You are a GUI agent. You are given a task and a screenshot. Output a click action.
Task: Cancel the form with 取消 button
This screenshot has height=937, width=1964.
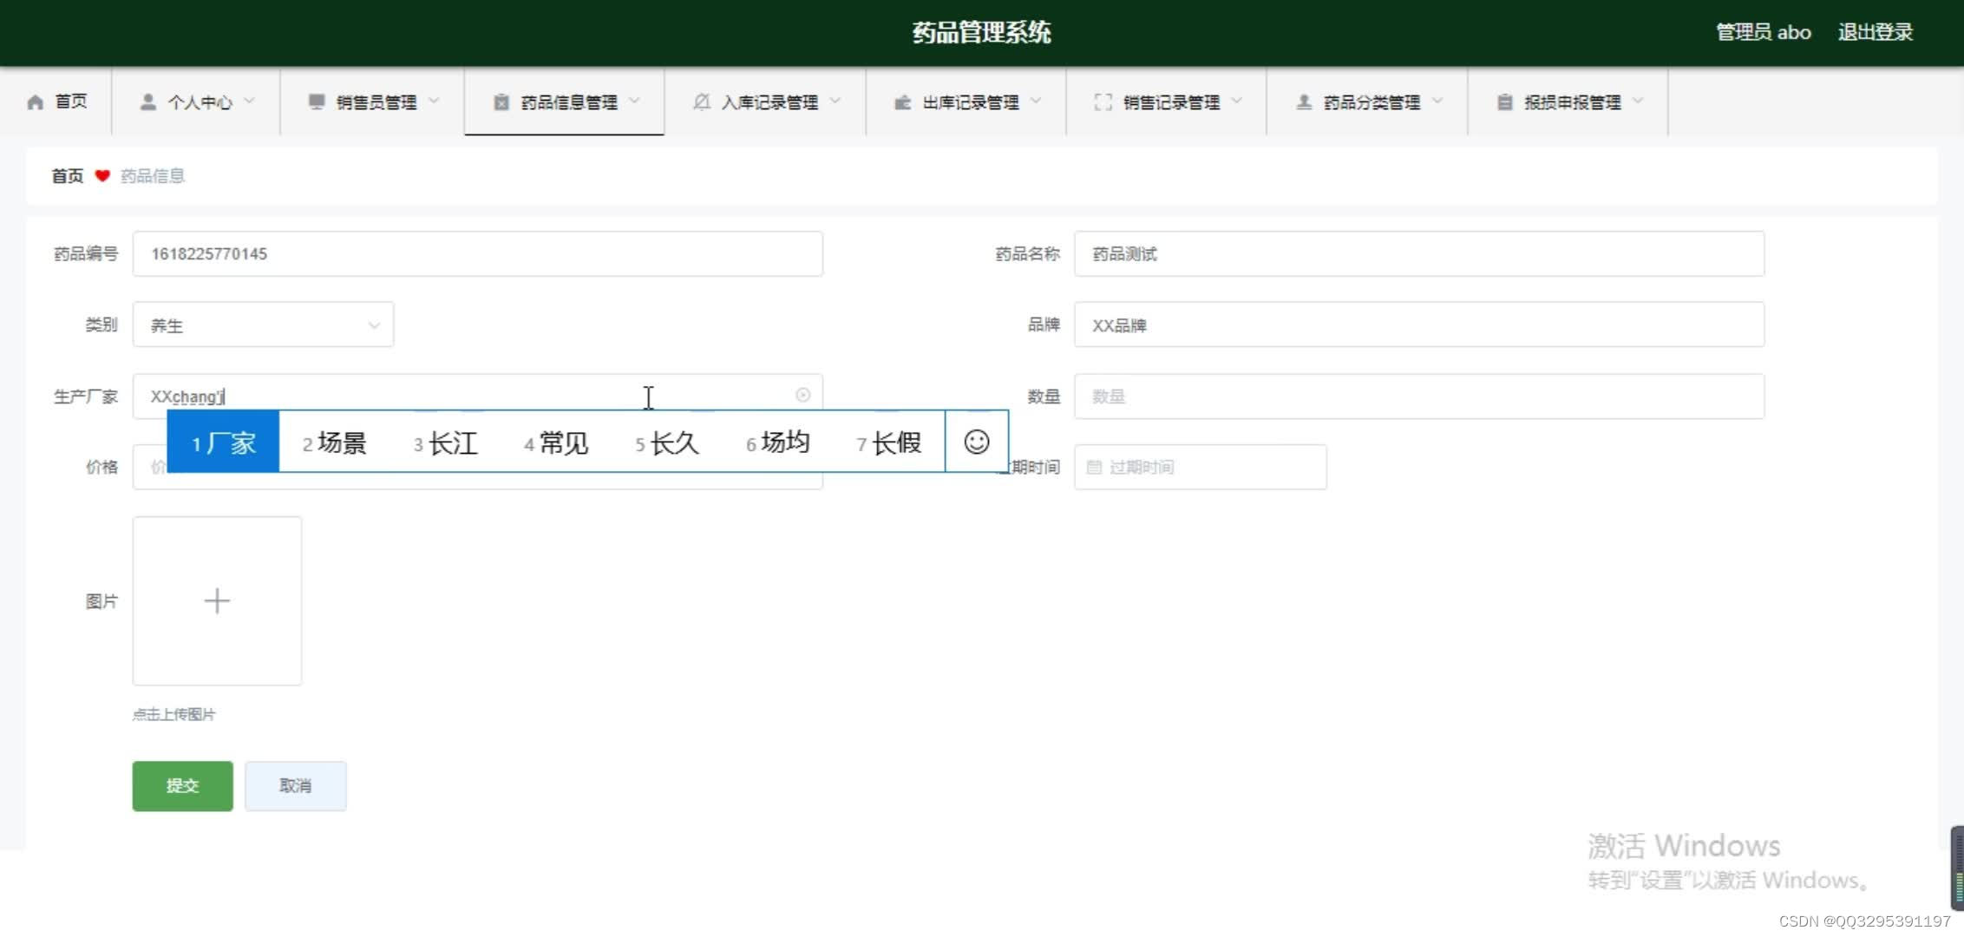296,786
